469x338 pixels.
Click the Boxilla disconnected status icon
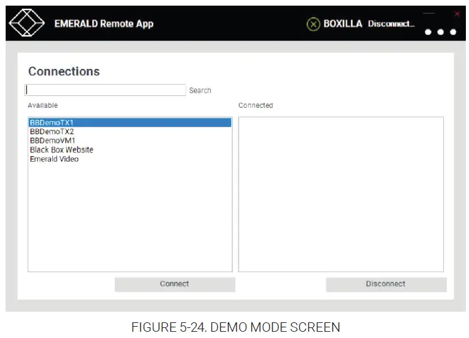[313, 24]
